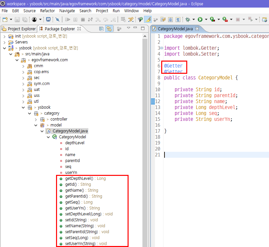Toggle Skip All Breakpoints icon
Viewport: 269px width, 247px height.
57,19
